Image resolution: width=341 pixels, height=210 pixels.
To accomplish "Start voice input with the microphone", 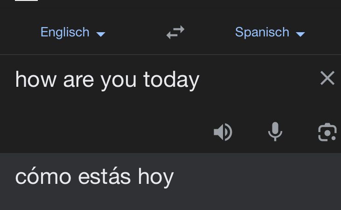I will point(275,132).
